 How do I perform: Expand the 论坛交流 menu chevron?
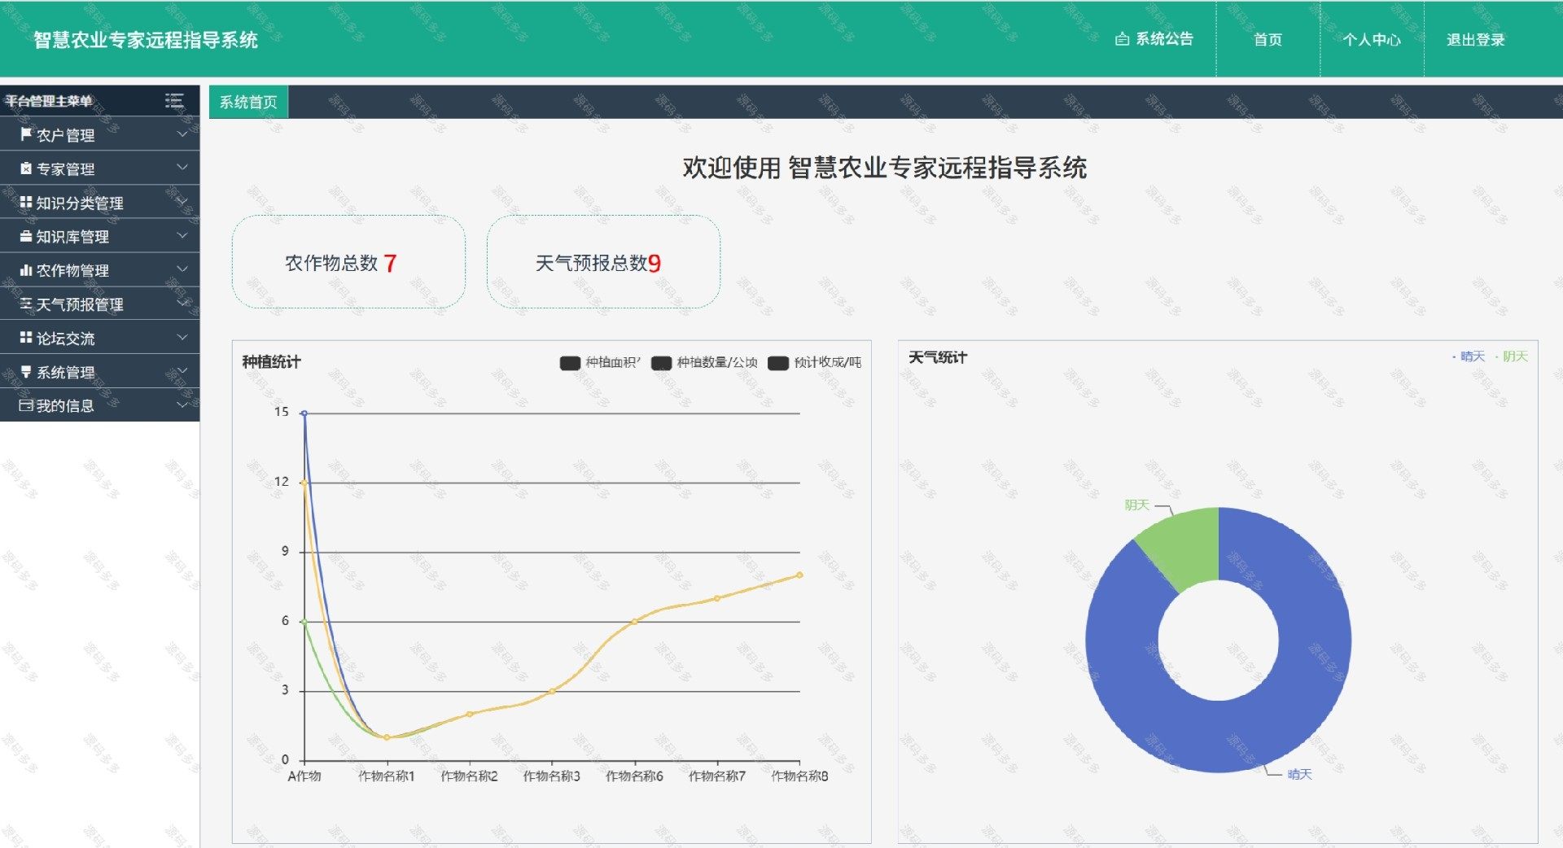[x=182, y=338]
